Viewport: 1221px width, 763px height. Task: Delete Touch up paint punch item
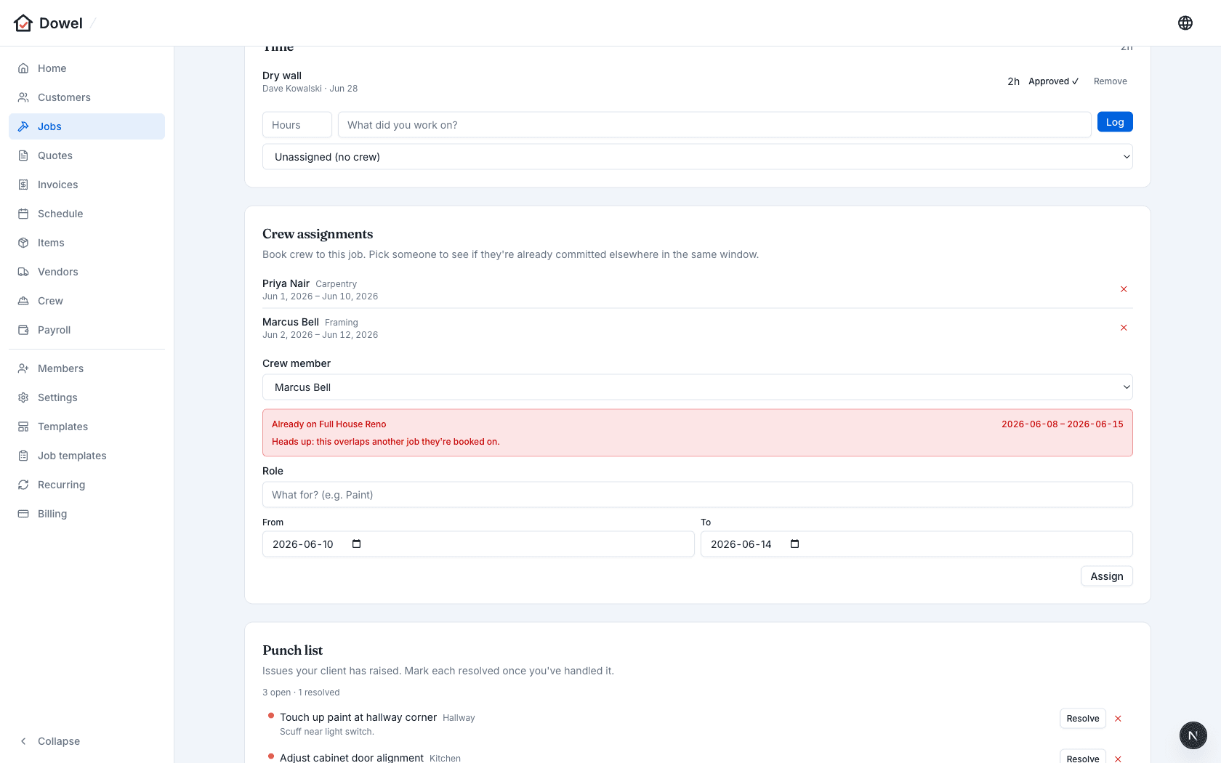(1118, 719)
